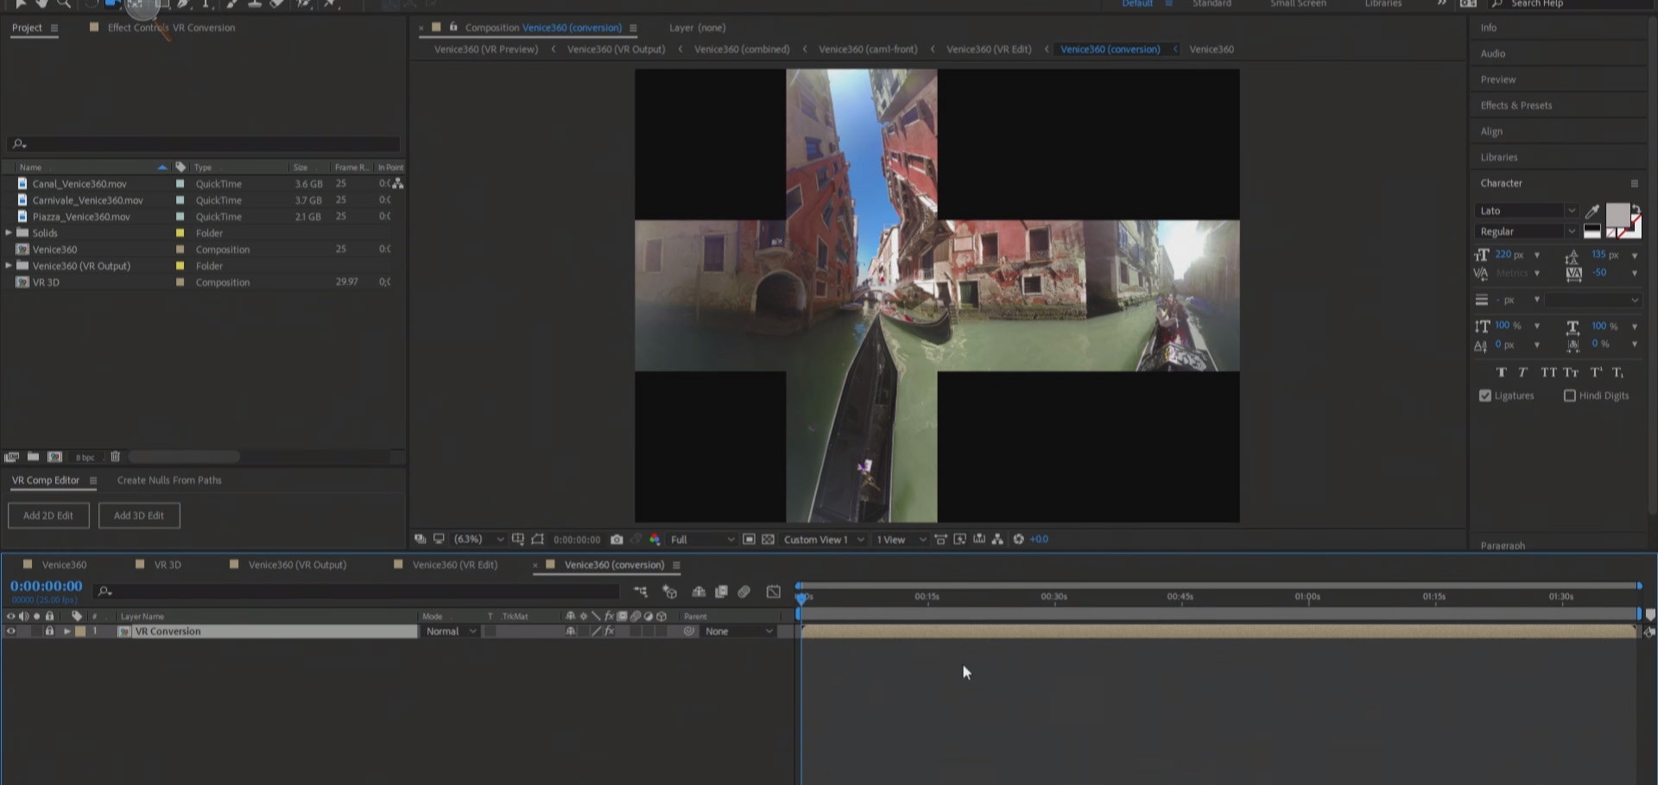This screenshot has width=1658, height=785.
Task: Enable the Hindi Digits checkbox
Action: point(1570,396)
